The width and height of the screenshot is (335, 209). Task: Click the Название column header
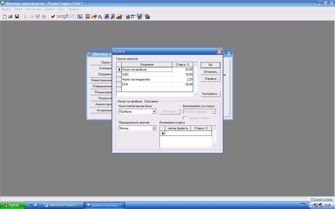[147, 65]
